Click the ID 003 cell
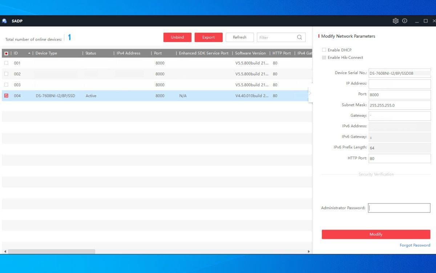This screenshot has width=436, height=273. [x=17, y=85]
